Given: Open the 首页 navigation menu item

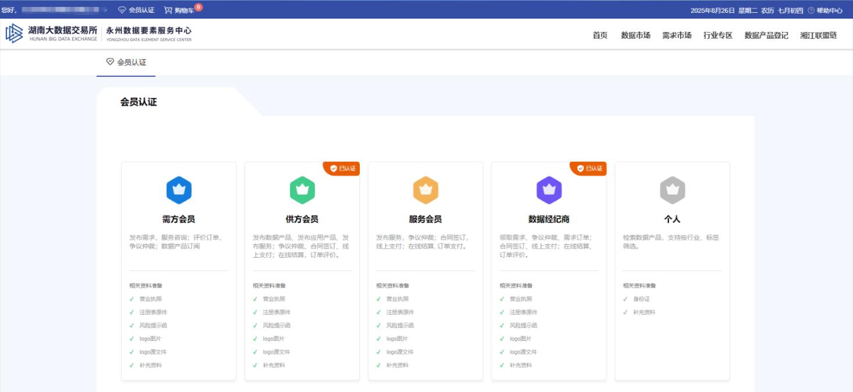Looking at the screenshot, I should coord(600,35).
